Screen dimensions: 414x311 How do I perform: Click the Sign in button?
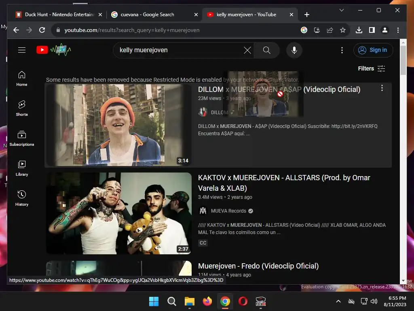click(373, 50)
